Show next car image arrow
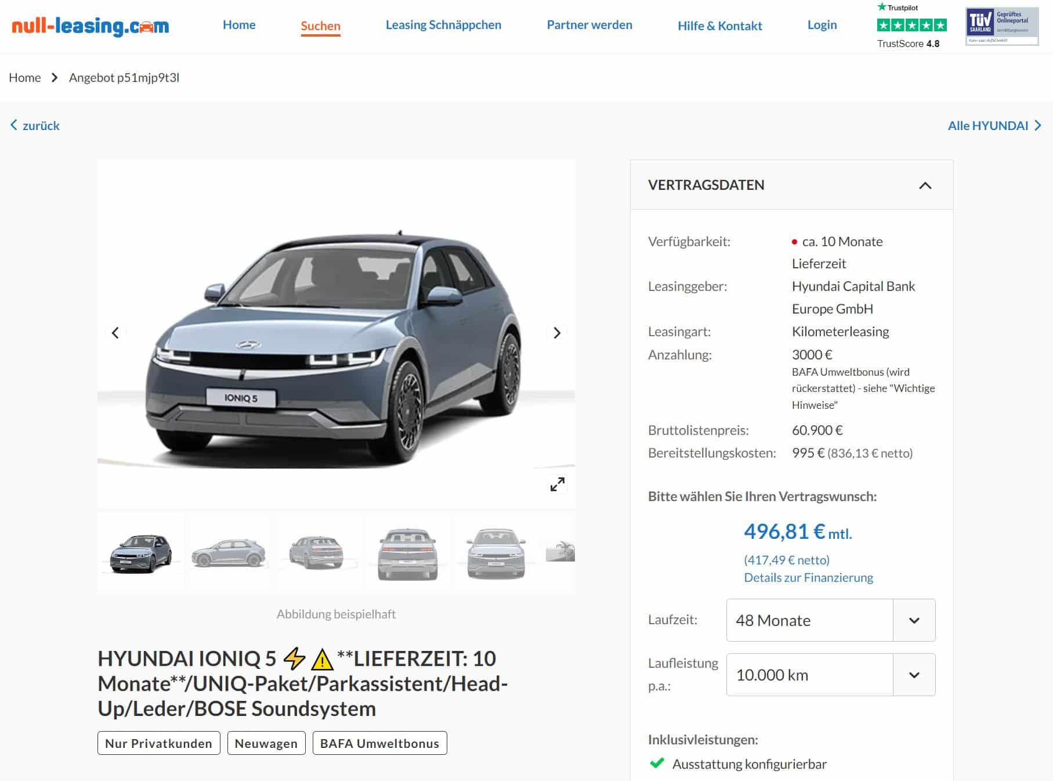Screen dimensions: 1053x781 tap(557, 333)
